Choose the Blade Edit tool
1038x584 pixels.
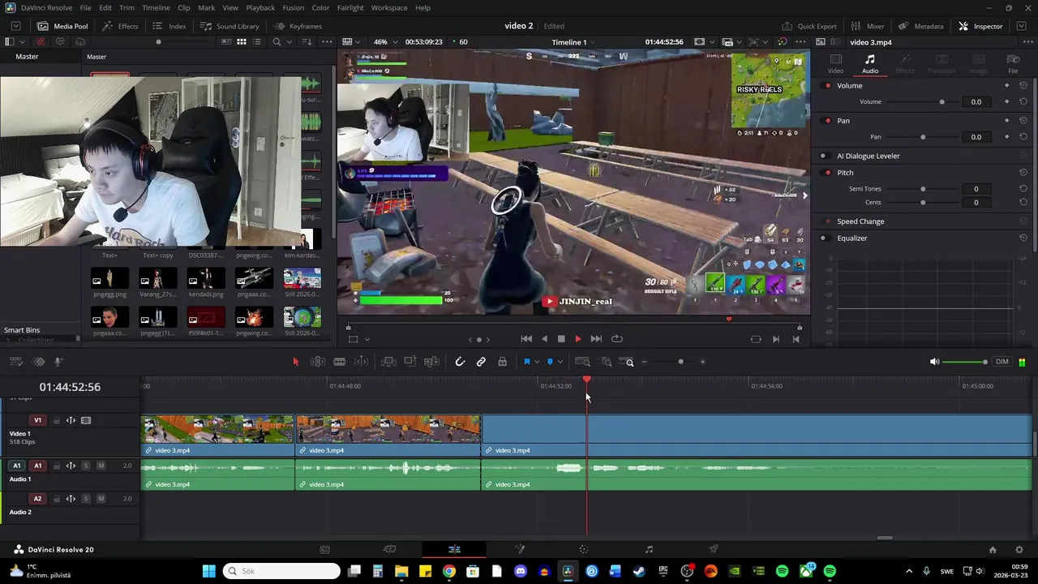point(340,362)
